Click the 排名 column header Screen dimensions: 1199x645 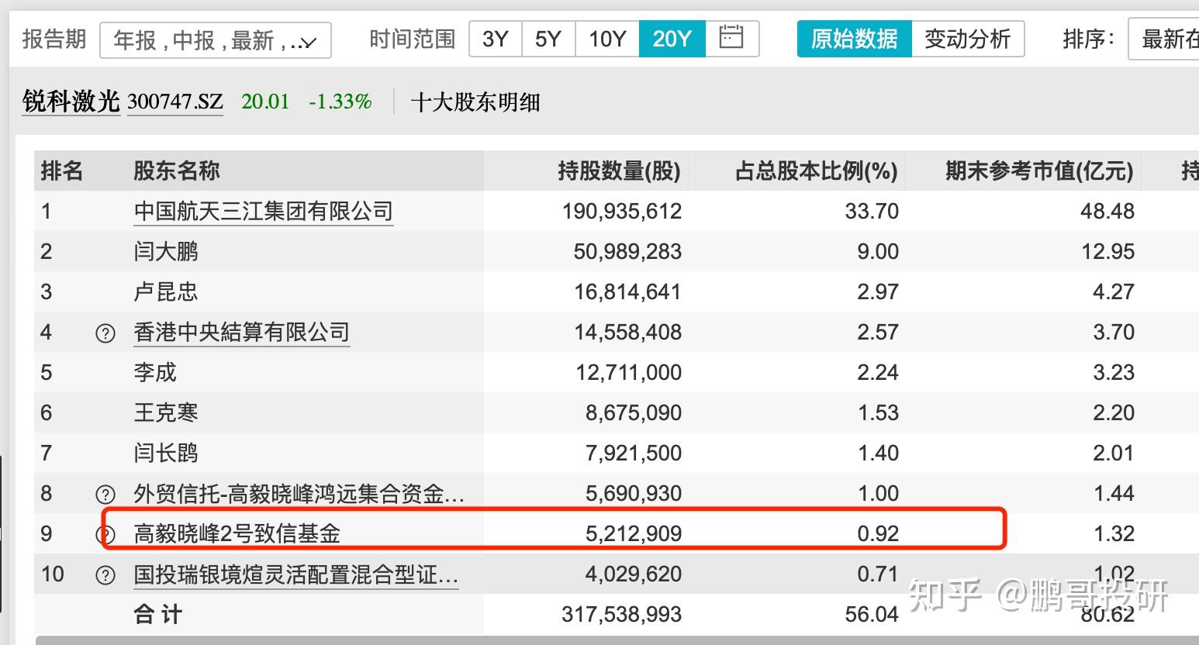coord(62,171)
